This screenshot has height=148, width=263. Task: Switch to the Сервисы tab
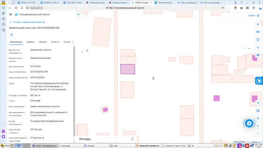(x=30, y=42)
